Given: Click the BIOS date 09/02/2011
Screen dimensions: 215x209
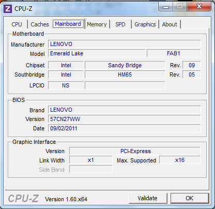Looking at the screenshot, I should point(125,128).
